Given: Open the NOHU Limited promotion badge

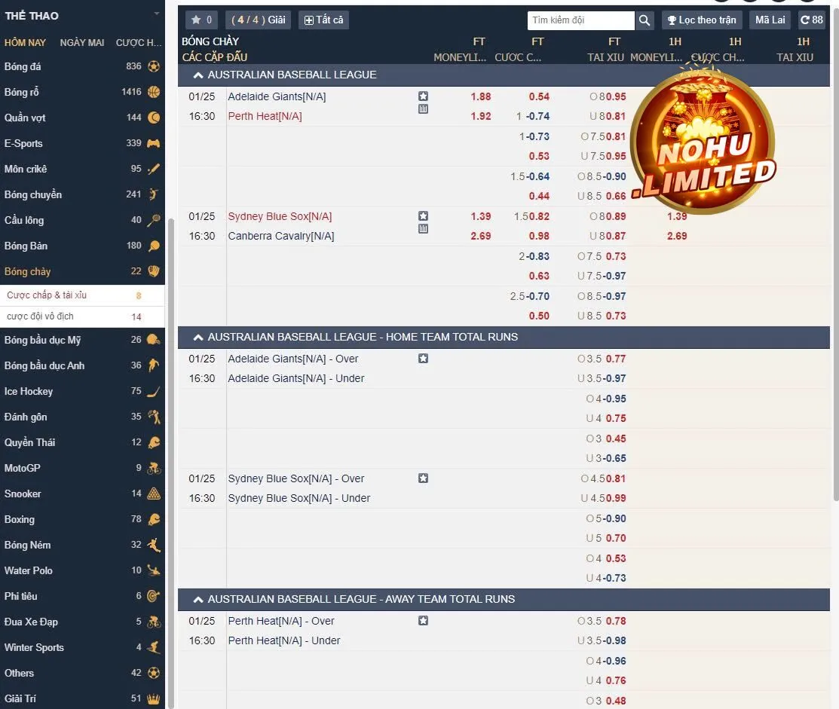Looking at the screenshot, I should [x=703, y=139].
